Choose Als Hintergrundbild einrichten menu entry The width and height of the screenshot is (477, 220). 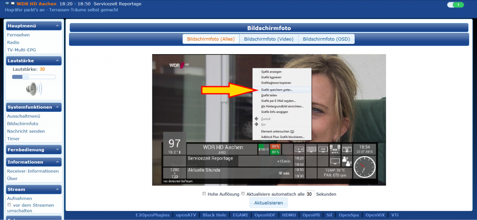282,106
